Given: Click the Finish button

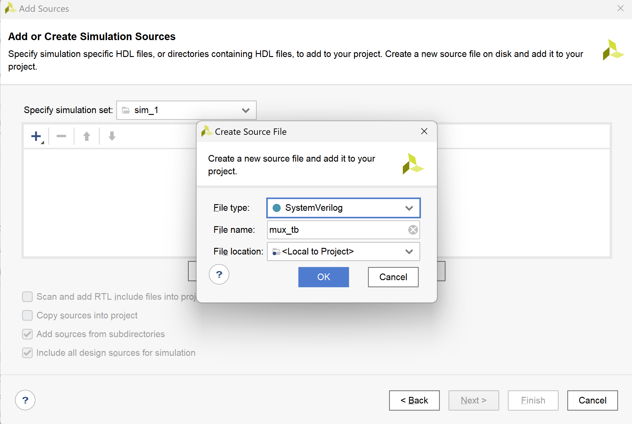Looking at the screenshot, I should pyautogui.click(x=533, y=400).
